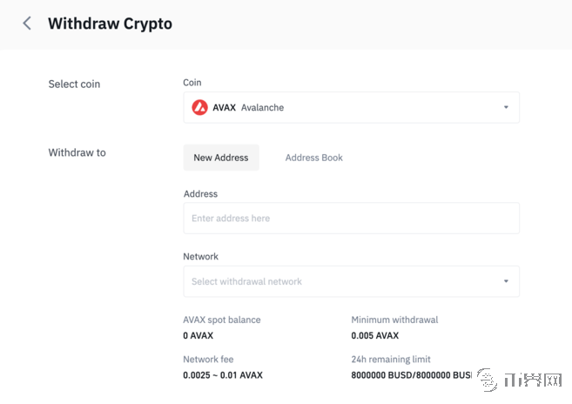Switch to the Address Book tab
This screenshot has height=404, width=572.
tap(313, 158)
